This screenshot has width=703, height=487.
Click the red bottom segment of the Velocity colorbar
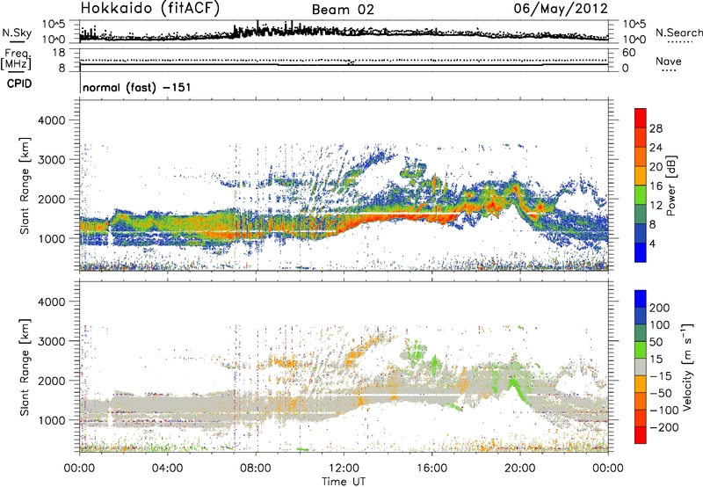(641, 435)
